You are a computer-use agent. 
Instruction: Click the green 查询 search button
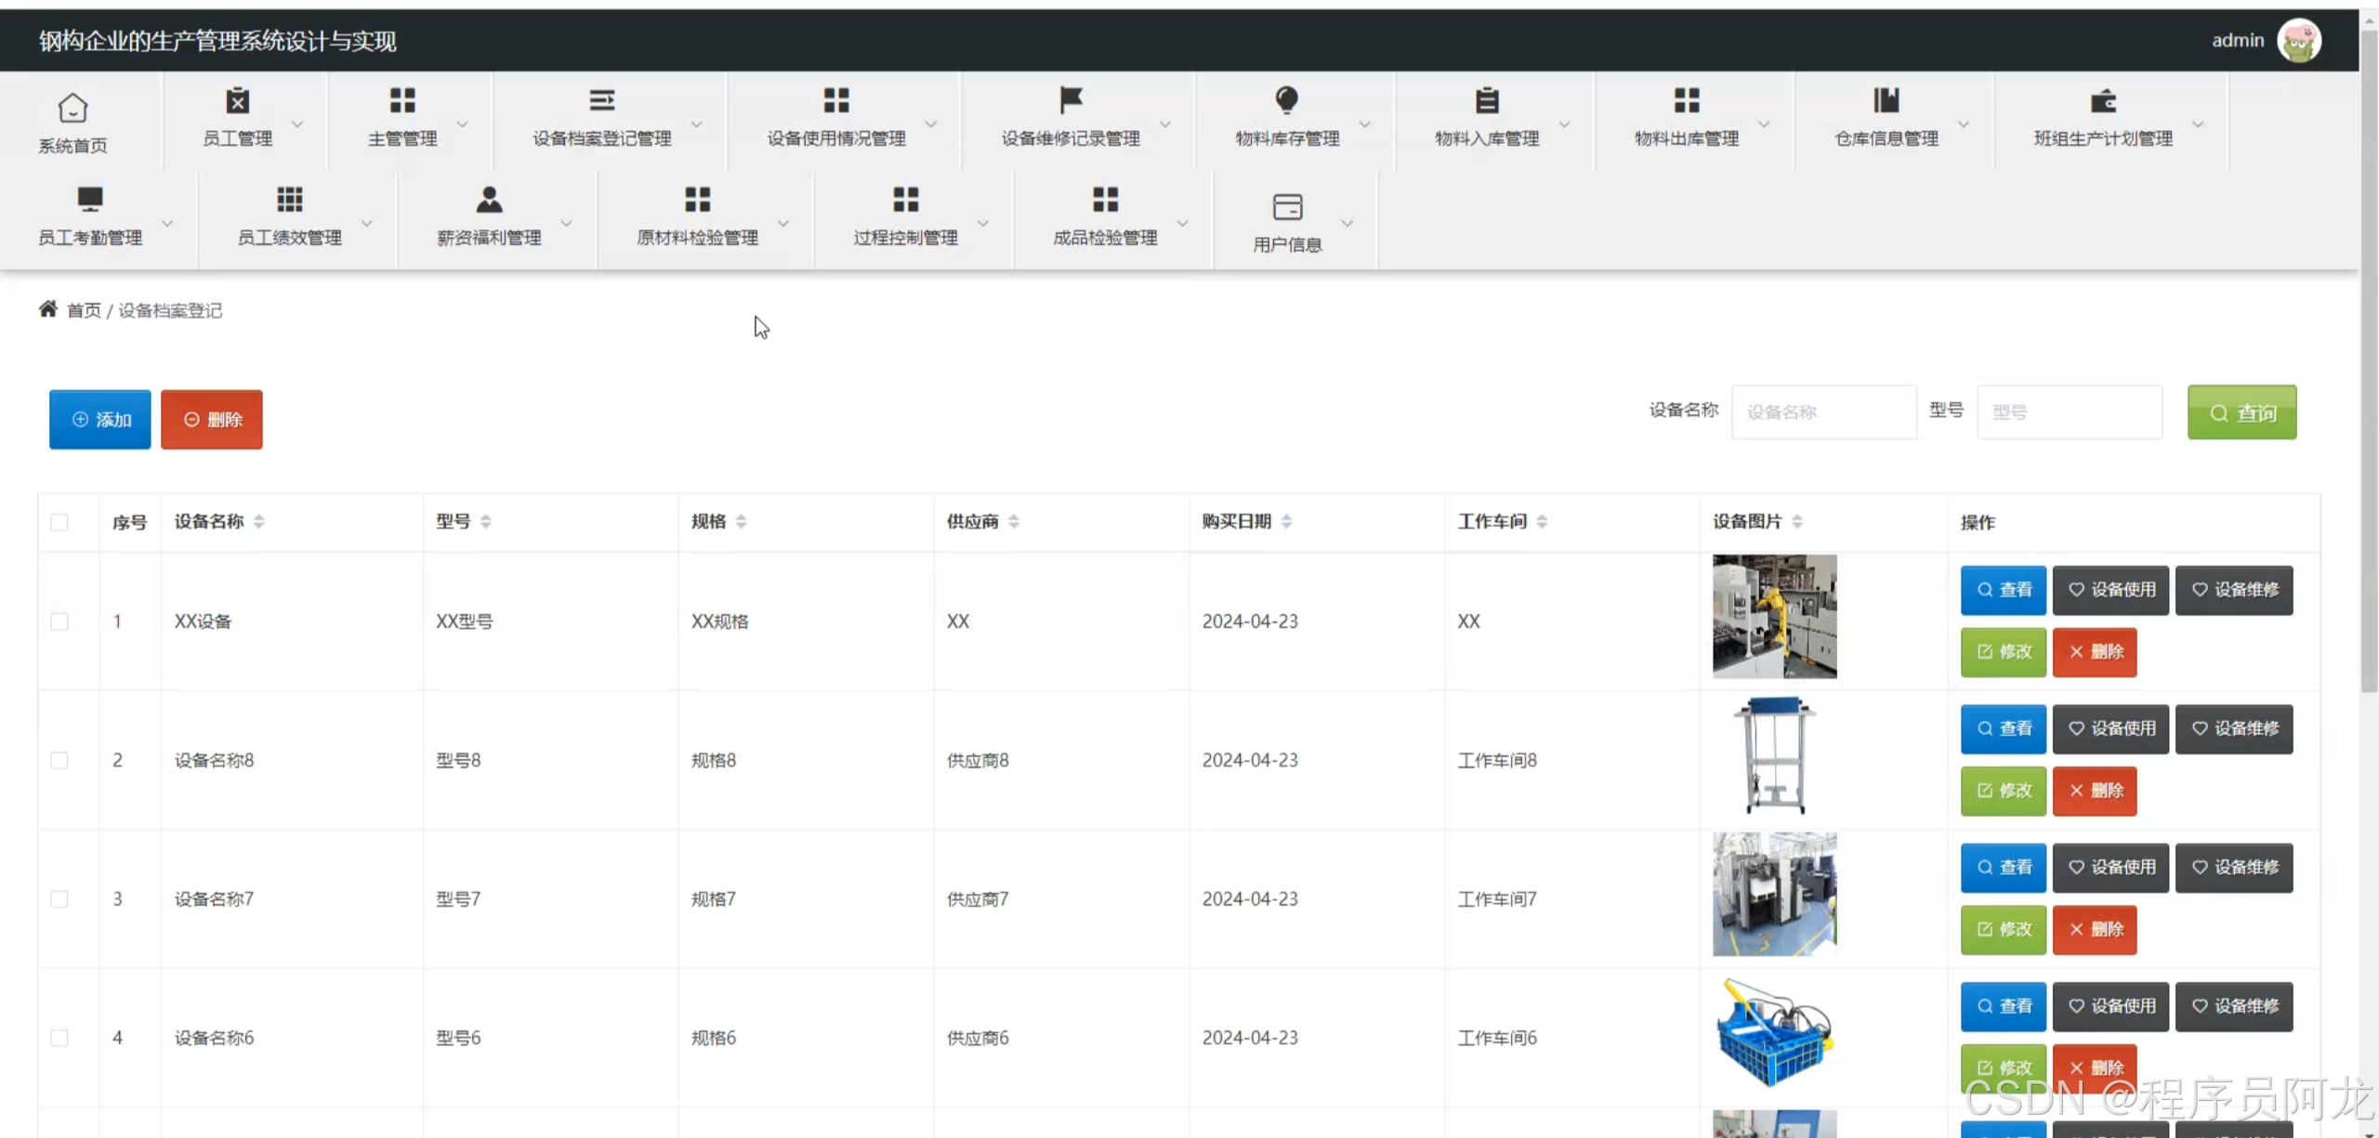tap(2241, 412)
